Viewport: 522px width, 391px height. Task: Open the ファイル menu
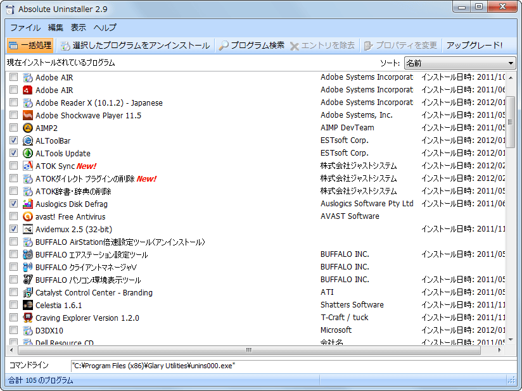pyautogui.click(x=25, y=28)
